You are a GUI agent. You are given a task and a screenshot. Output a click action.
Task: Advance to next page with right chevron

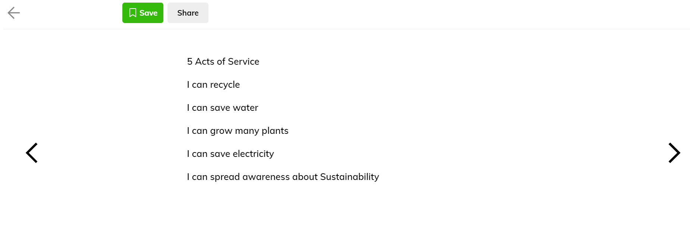[674, 153]
